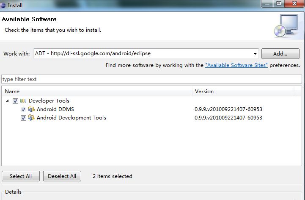Click the Android Development Tools feature icon
Screen dimensions: 305x200
pos(31,118)
